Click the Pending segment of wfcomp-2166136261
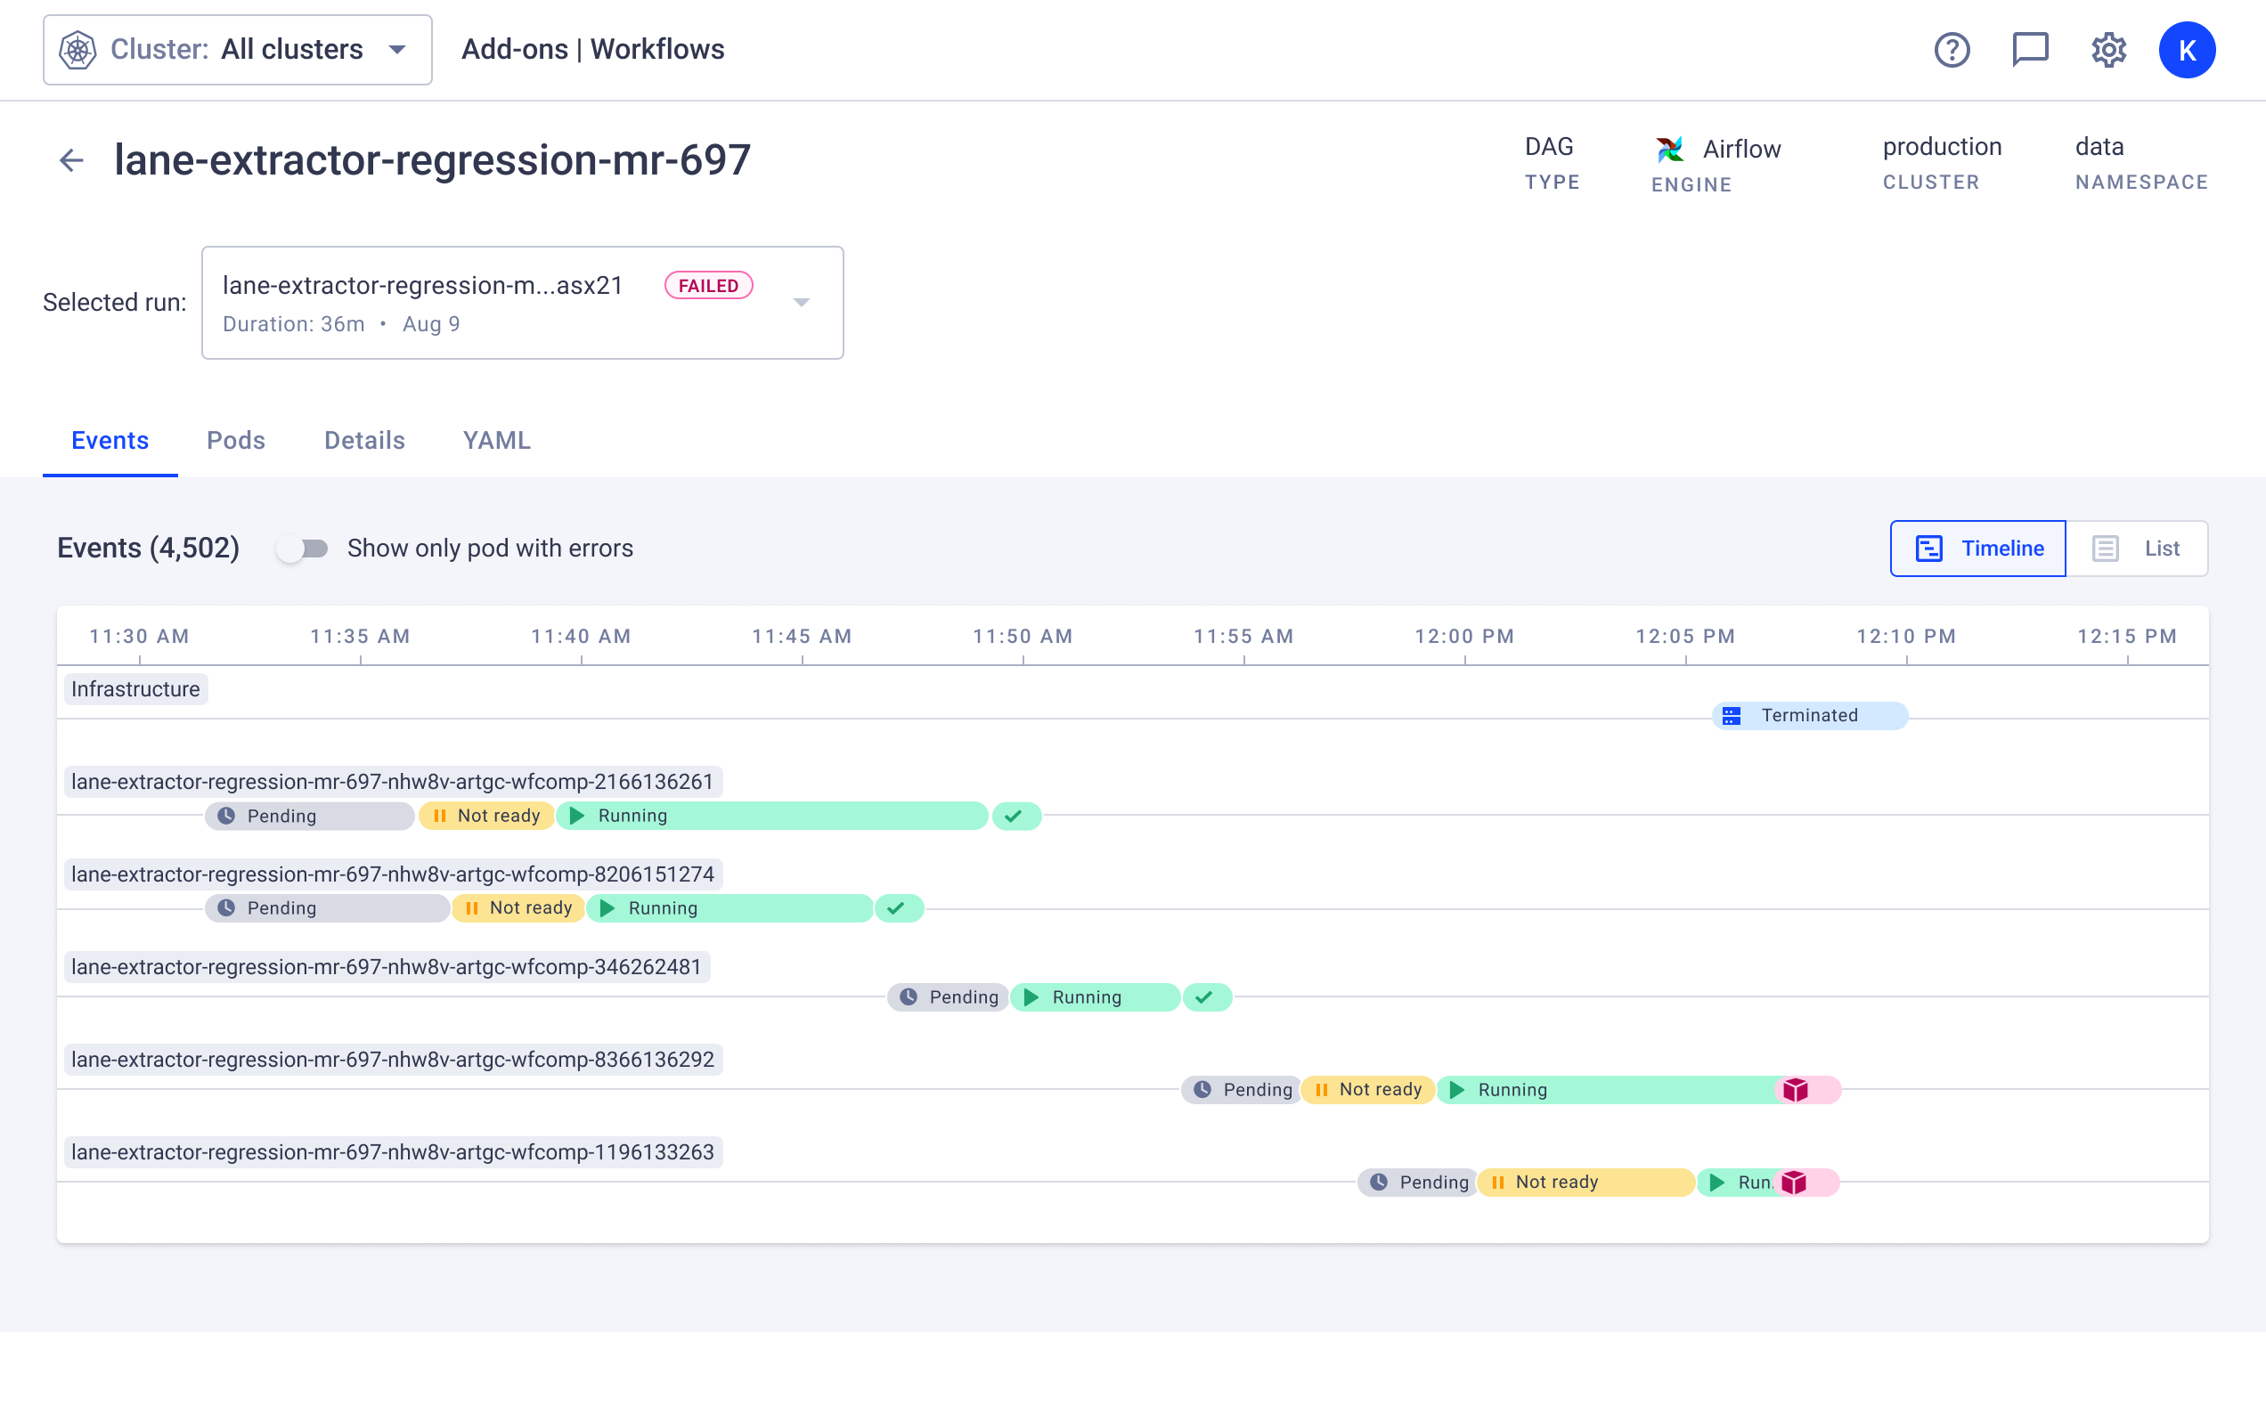Viewport: 2266px width, 1423px height. tap(310, 817)
